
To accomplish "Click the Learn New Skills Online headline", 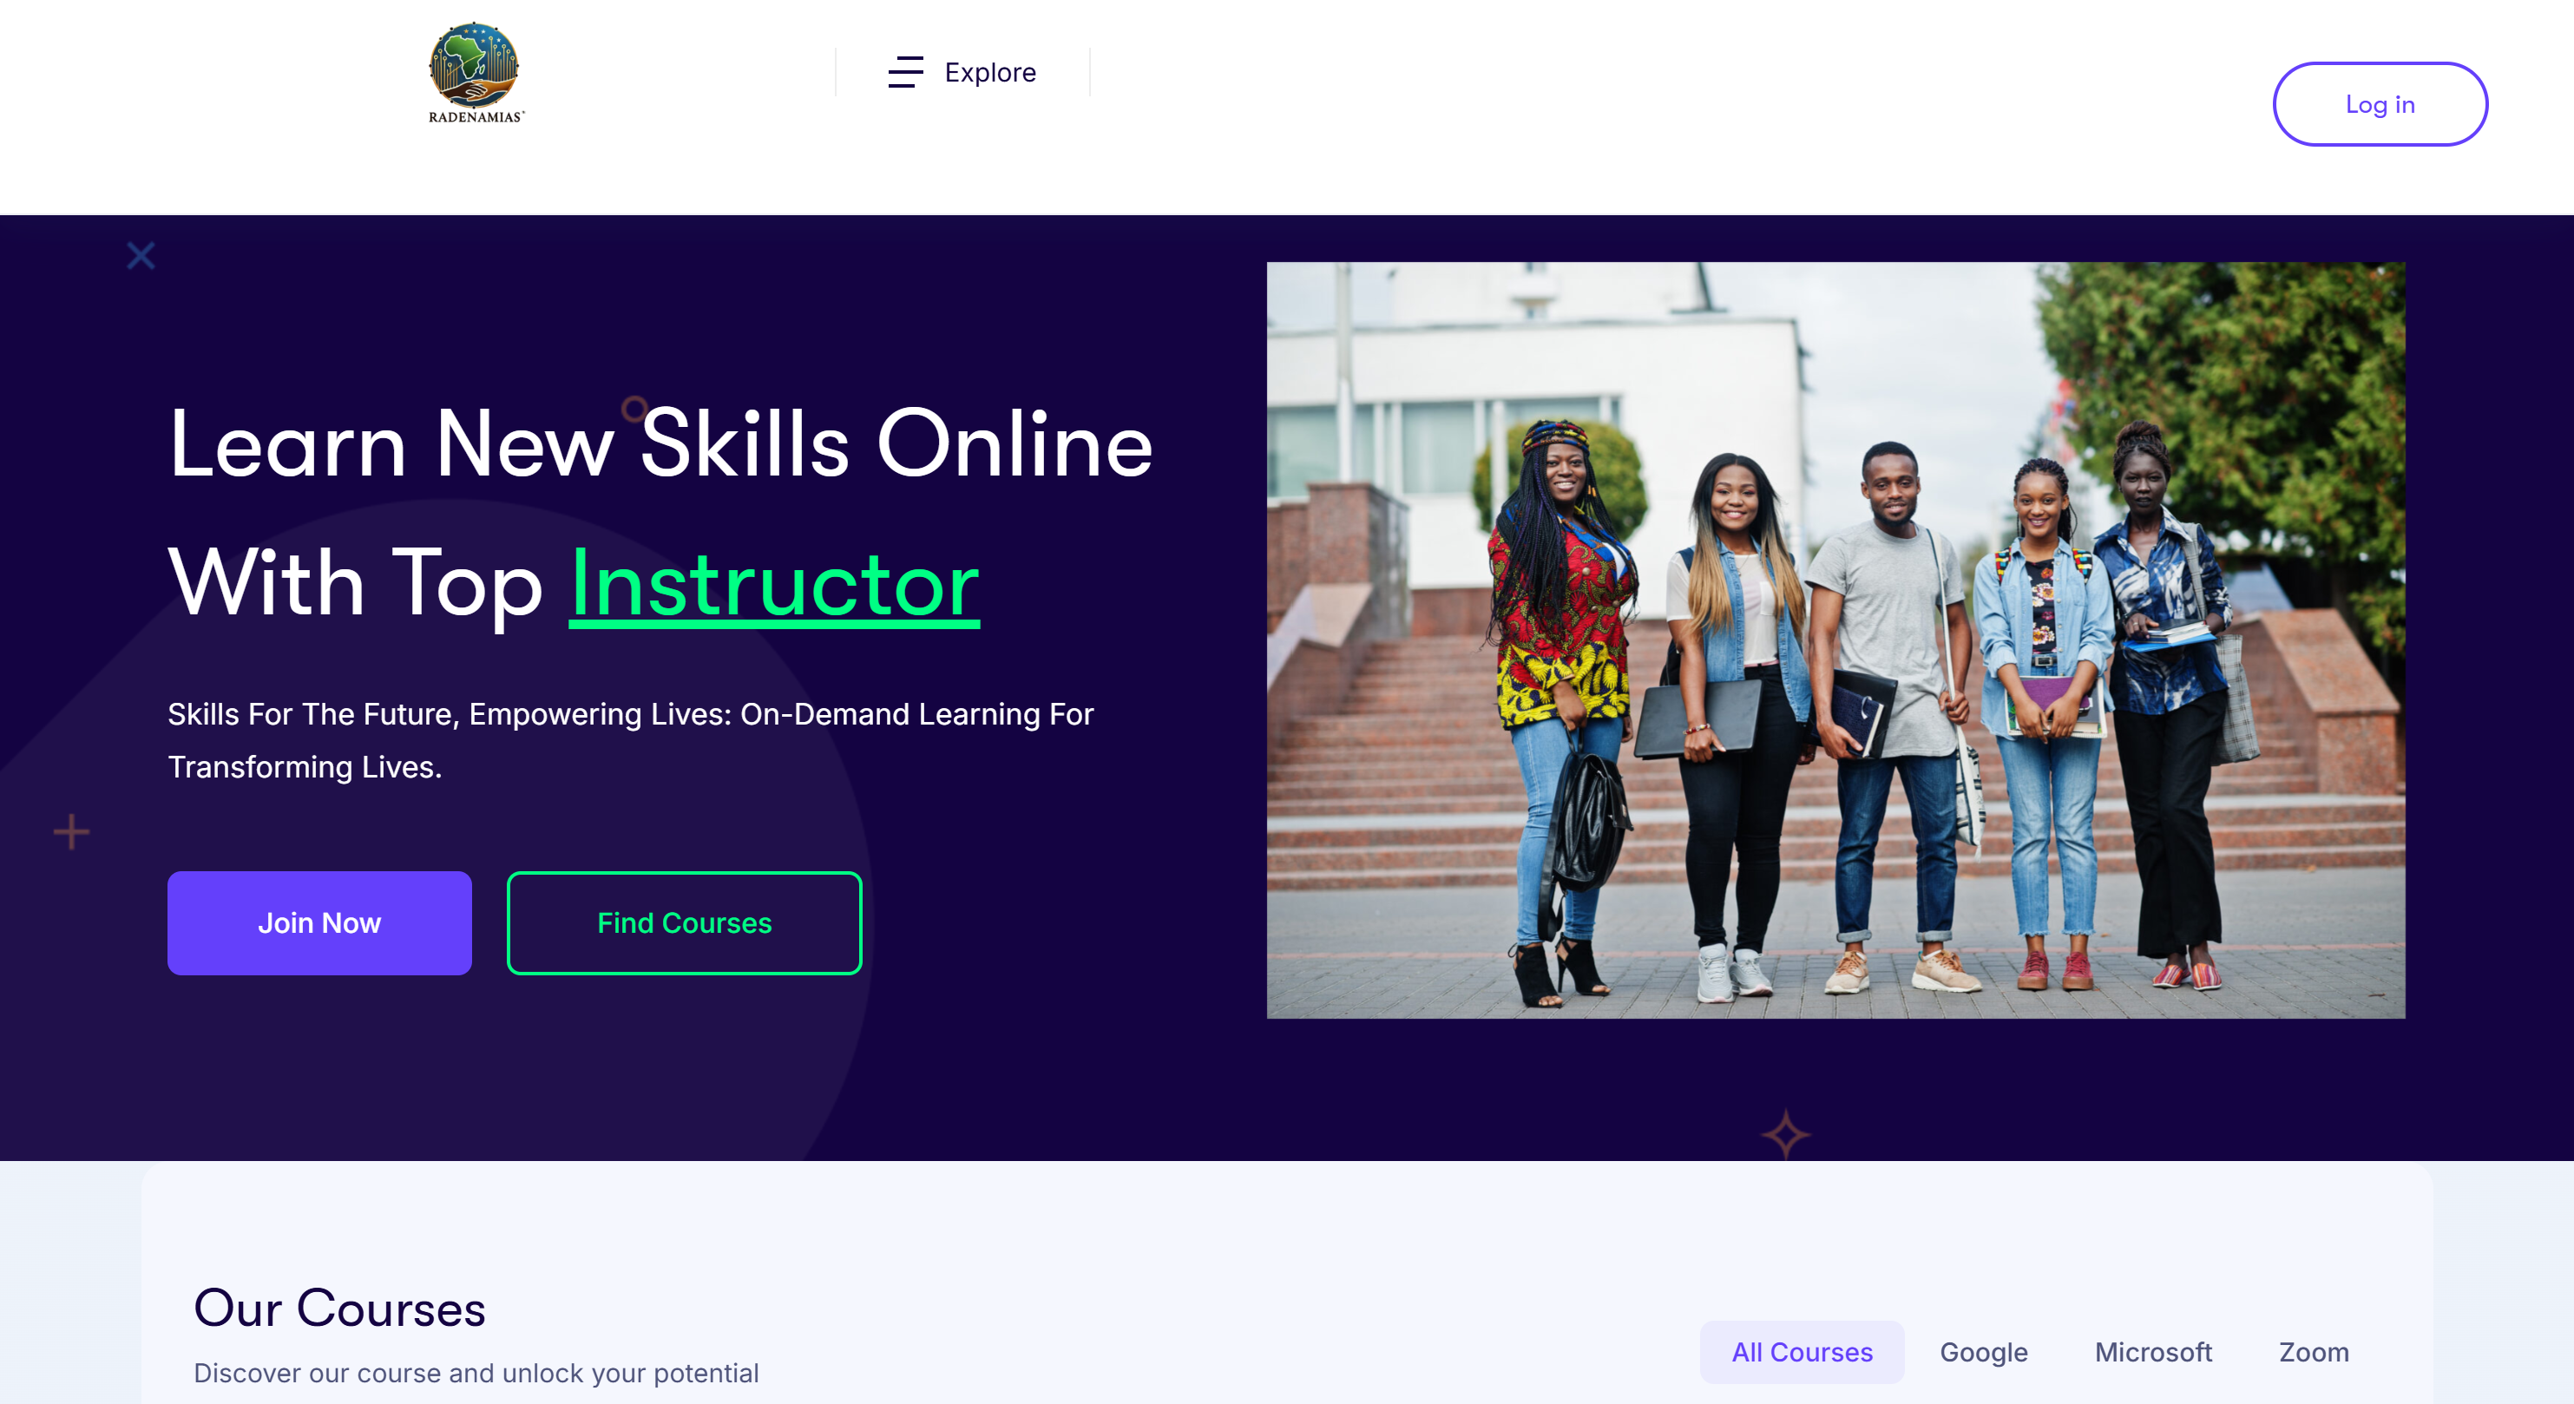I will point(660,443).
